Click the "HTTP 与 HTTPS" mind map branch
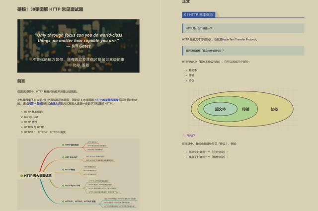 71,186
